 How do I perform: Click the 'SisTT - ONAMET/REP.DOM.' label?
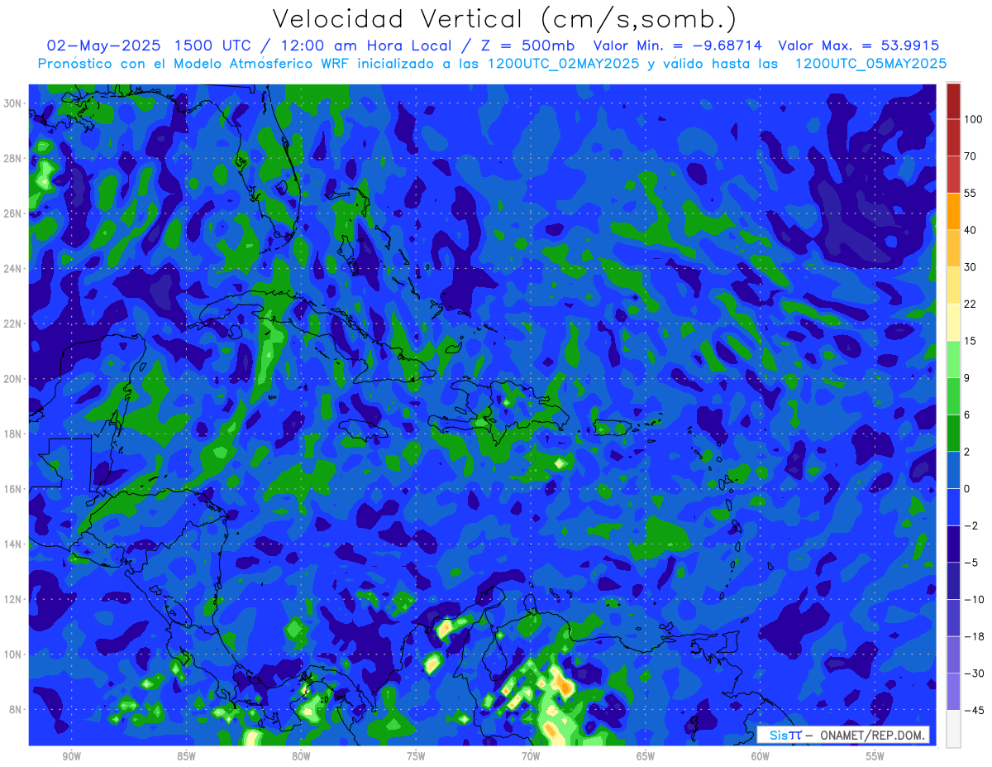point(843,735)
